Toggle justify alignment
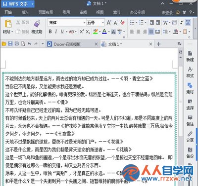The width and height of the screenshot is (198, 186). point(151,32)
